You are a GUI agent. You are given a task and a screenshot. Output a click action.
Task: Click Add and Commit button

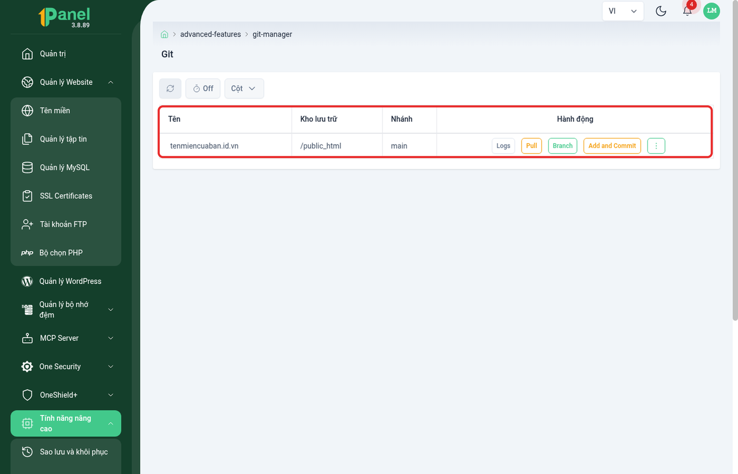[612, 146]
